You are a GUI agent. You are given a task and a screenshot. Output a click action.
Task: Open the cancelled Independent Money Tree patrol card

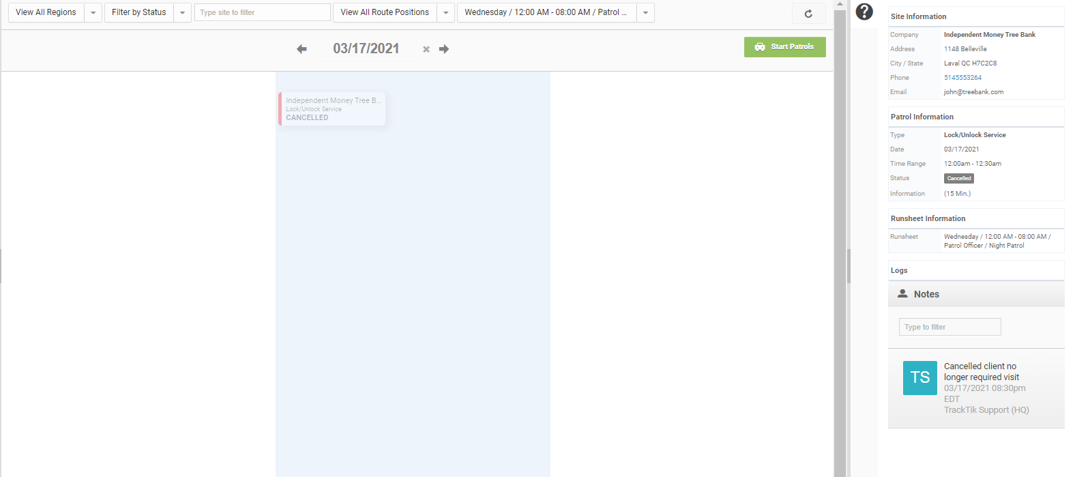(332, 109)
